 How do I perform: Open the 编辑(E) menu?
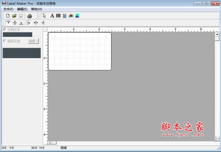[x=22, y=9]
